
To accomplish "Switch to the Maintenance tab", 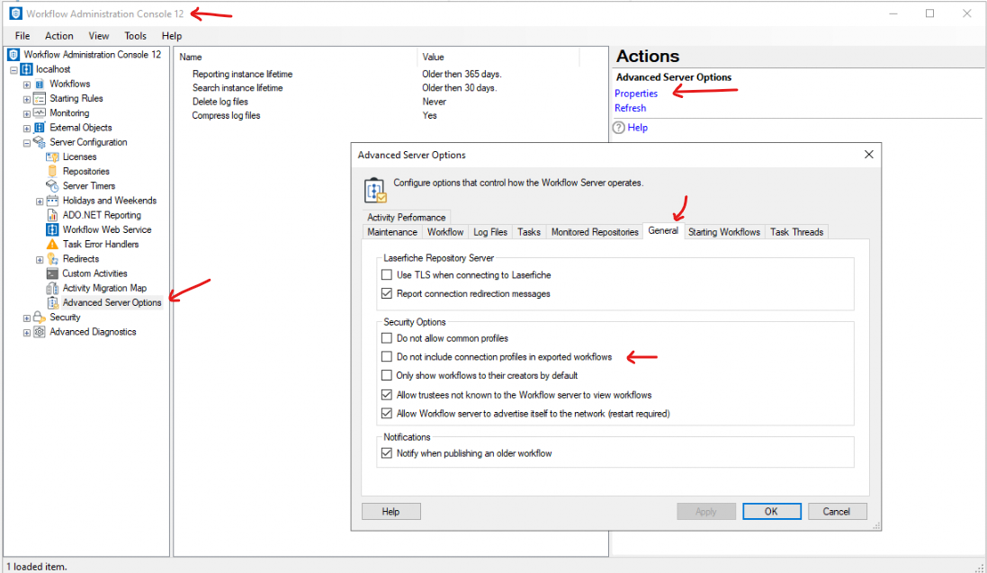I will (392, 232).
